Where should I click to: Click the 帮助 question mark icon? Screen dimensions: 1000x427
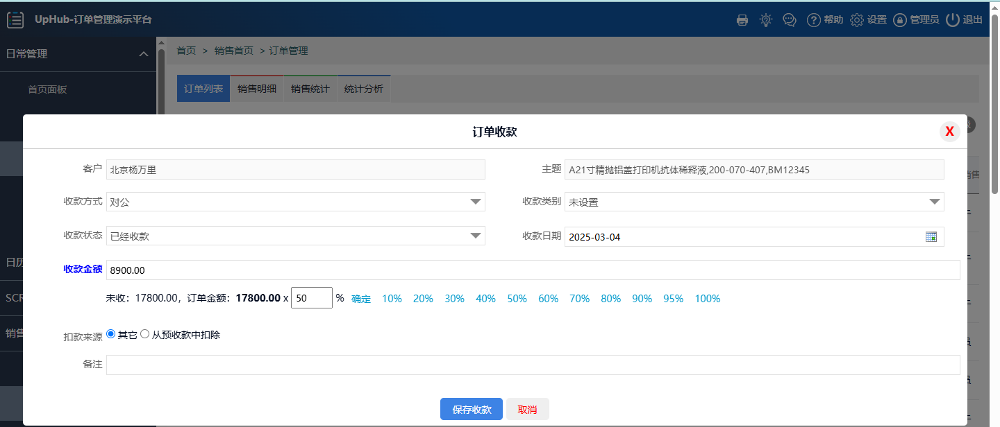click(814, 20)
